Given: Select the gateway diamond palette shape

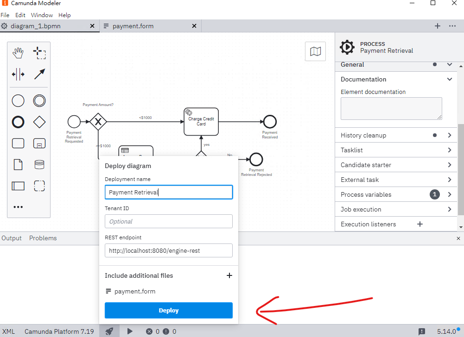Looking at the screenshot, I should click(x=39, y=122).
